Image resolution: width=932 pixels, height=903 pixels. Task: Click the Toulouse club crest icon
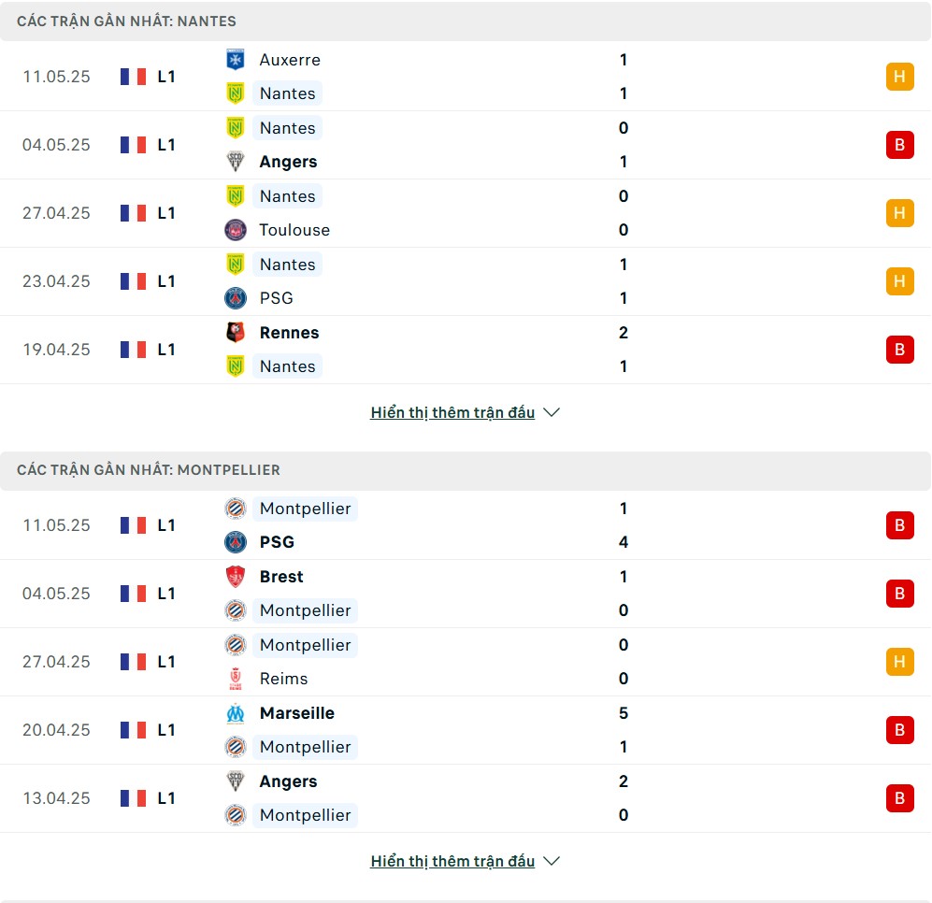(236, 230)
